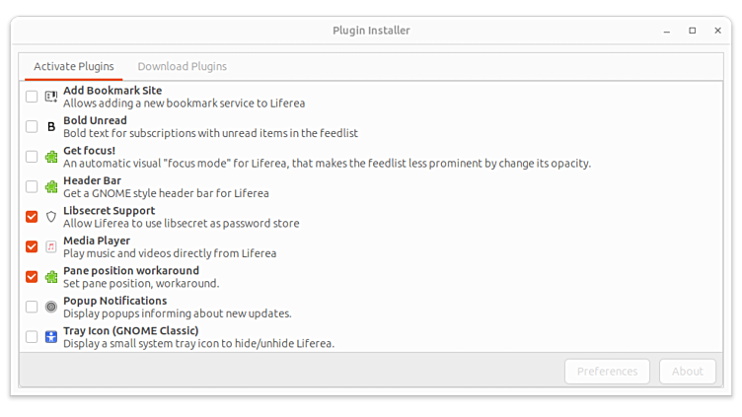
Task: Click the Popup Notifications target icon
Action: point(51,307)
